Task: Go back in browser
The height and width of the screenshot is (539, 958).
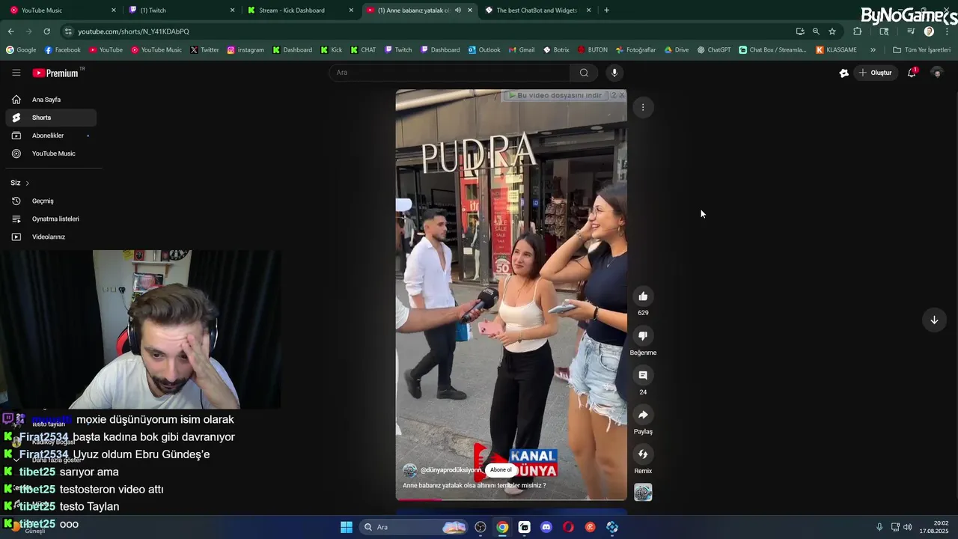Action: click(10, 31)
